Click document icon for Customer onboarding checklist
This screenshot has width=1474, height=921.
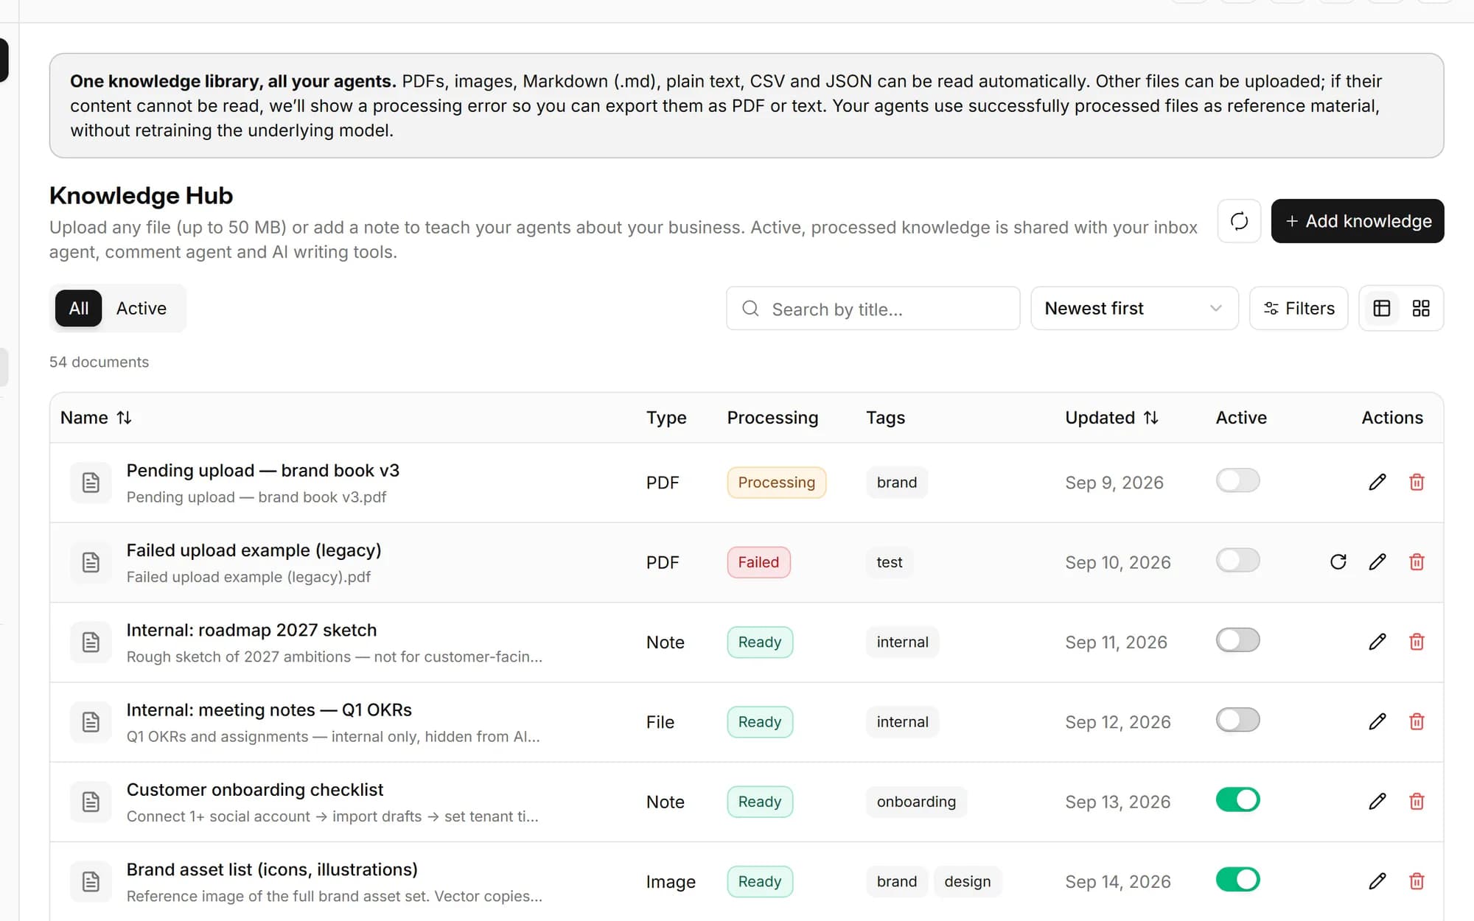(91, 802)
